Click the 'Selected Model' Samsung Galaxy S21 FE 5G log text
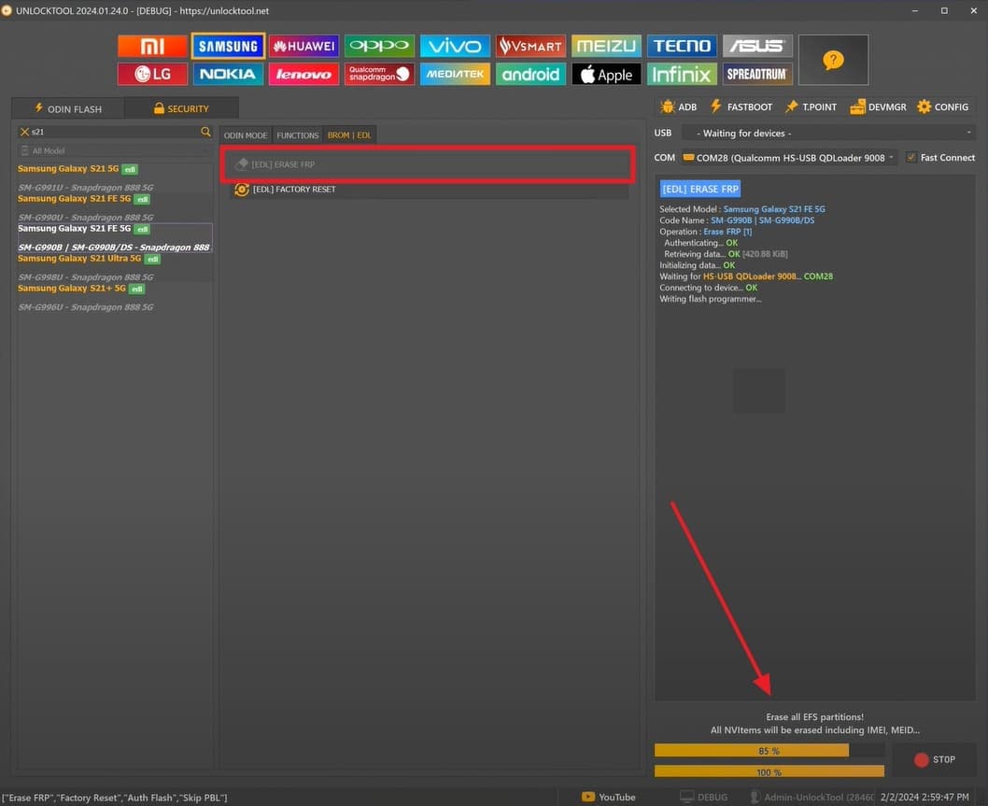 774,209
